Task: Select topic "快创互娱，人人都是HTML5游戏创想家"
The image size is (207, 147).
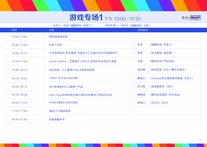Action: [x=71, y=70]
